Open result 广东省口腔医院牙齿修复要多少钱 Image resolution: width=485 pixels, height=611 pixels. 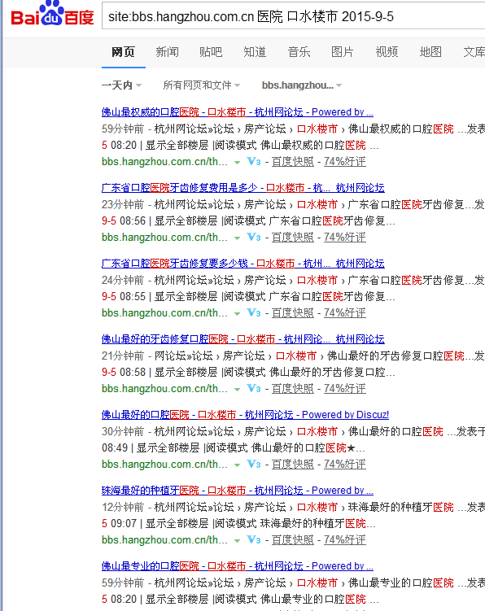(x=215, y=264)
